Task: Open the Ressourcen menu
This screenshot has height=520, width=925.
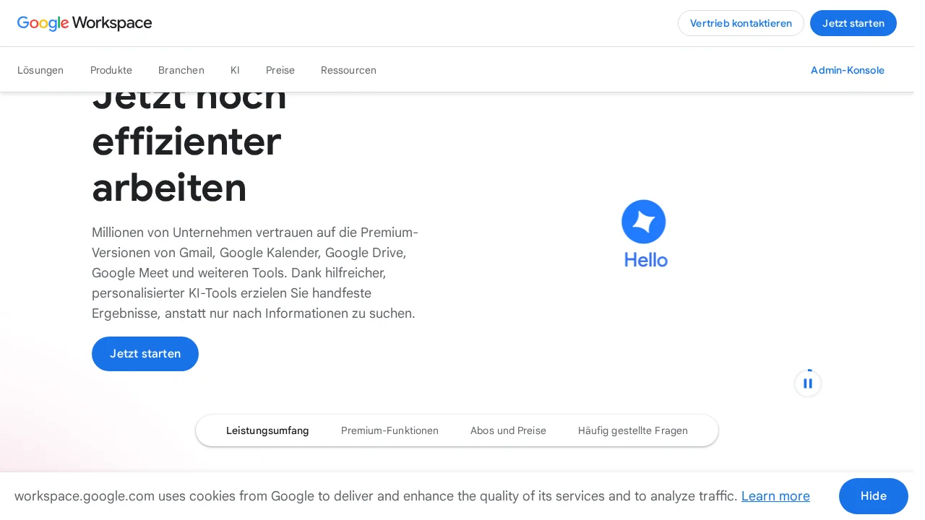Action: [x=348, y=70]
